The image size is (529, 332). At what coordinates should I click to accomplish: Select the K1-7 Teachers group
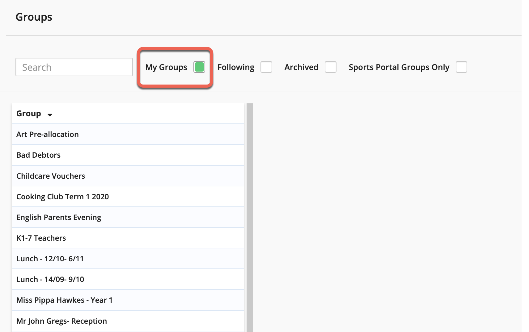pos(128,238)
